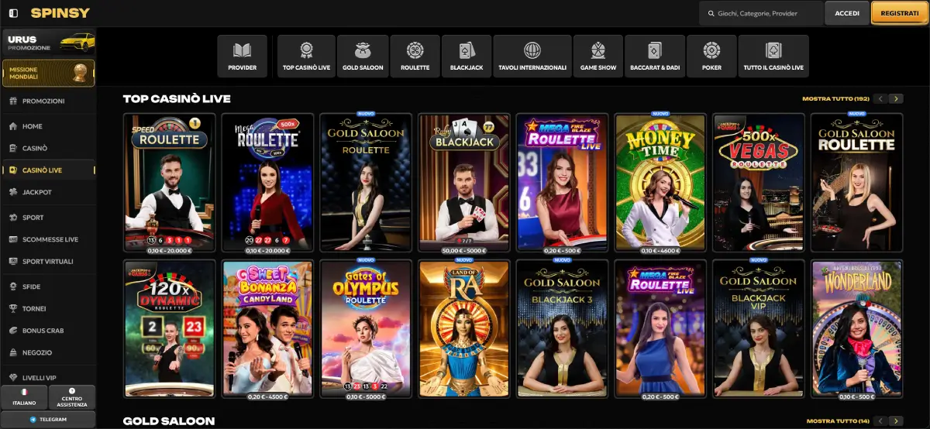Select Casinò Live in the sidebar
Image resolution: width=930 pixels, height=429 pixels.
(x=48, y=170)
